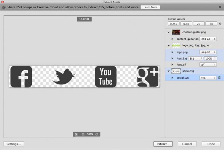Click the fit preview to view icon
The width and height of the screenshot is (224, 150).
tap(76, 134)
